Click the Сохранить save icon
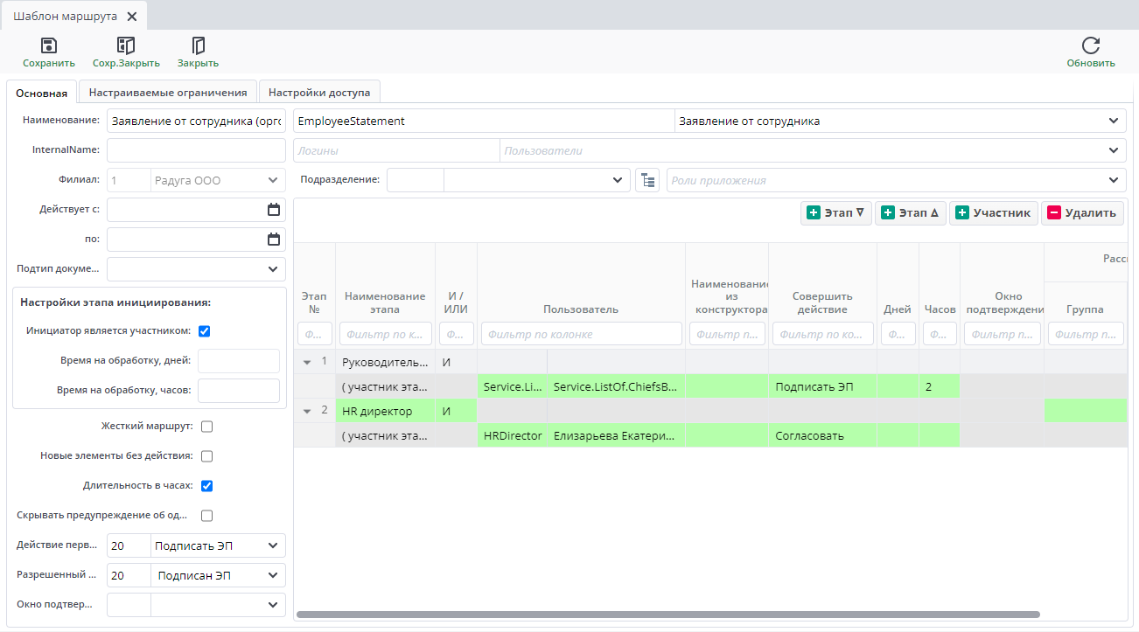The height and width of the screenshot is (632, 1139). click(x=49, y=46)
